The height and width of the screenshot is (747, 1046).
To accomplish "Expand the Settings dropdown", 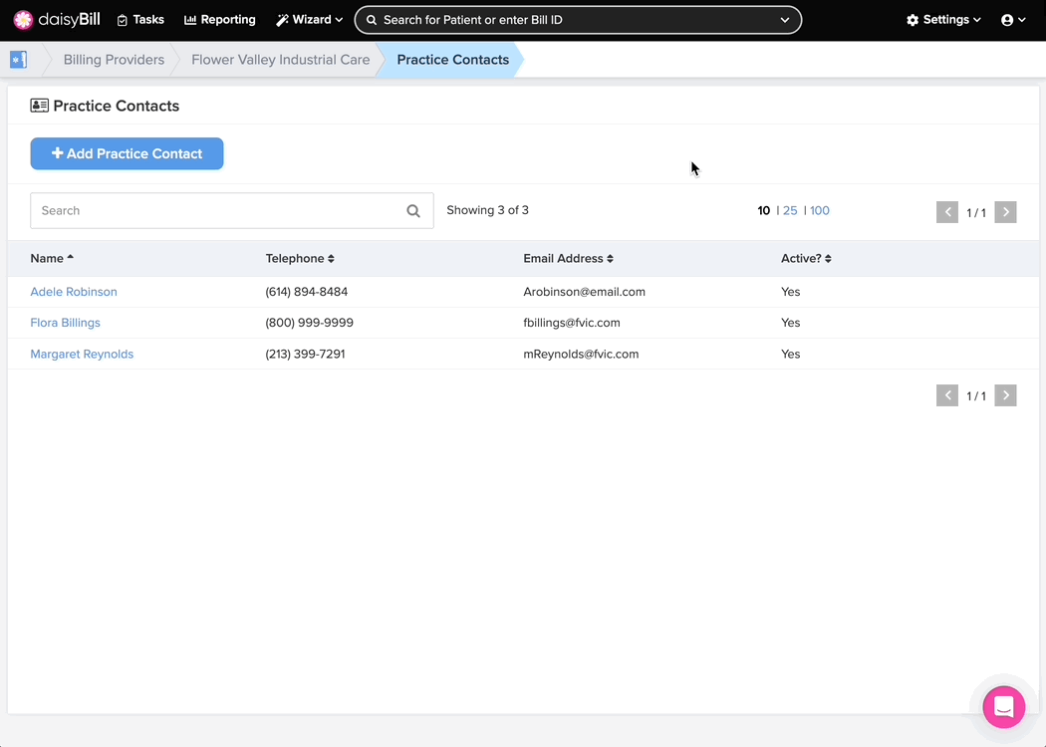I will (x=942, y=20).
